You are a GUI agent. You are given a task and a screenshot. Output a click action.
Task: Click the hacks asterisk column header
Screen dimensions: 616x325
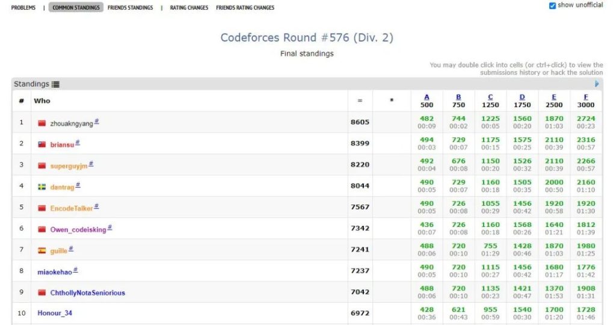coord(391,101)
